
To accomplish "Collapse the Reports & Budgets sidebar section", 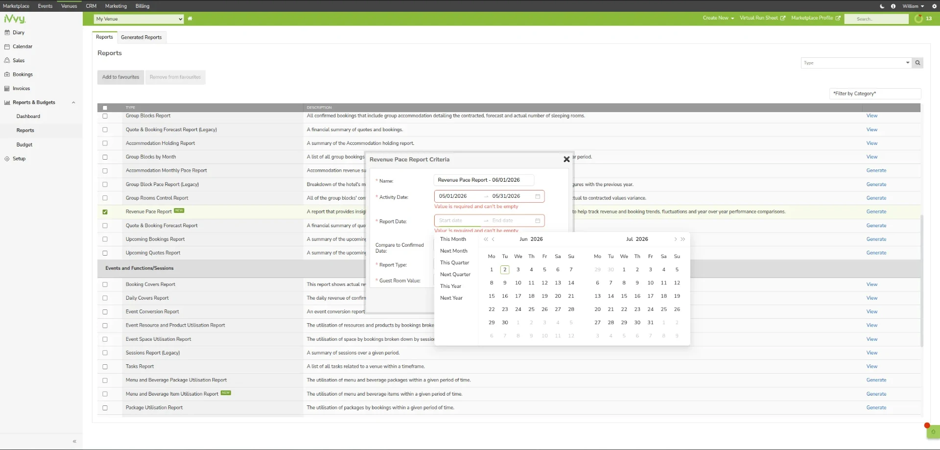I will [x=73, y=102].
